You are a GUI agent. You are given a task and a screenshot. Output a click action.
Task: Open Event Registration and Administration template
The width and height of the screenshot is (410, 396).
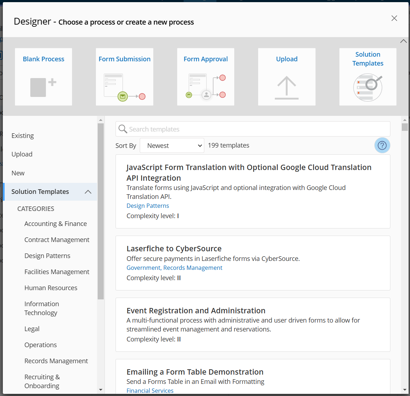196,310
